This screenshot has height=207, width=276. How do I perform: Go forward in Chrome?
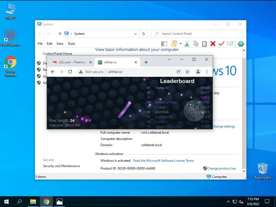pyautogui.click(x=61, y=72)
